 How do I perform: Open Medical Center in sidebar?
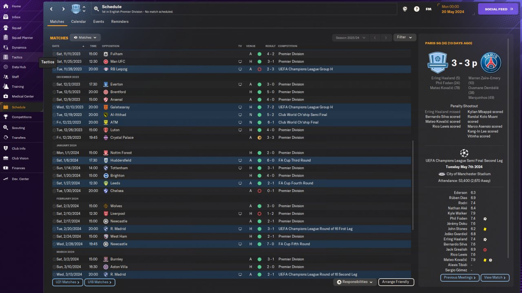click(x=22, y=96)
